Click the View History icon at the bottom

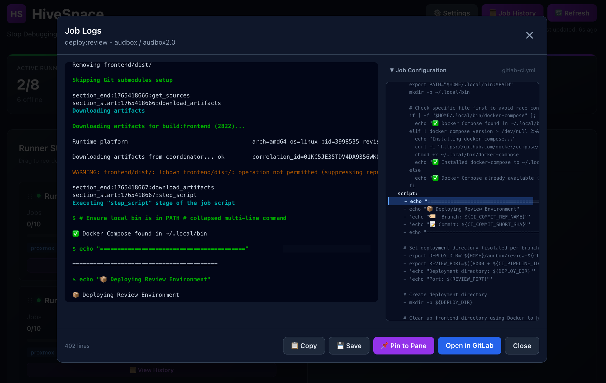point(133,370)
